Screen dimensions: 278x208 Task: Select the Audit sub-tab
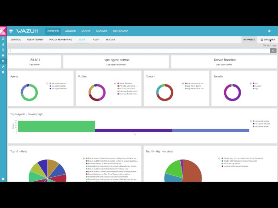pyautogui.click(x=96, y=39)
